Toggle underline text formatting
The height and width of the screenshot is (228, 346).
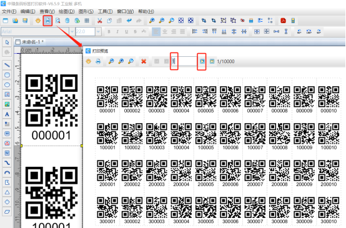[126, 32]
